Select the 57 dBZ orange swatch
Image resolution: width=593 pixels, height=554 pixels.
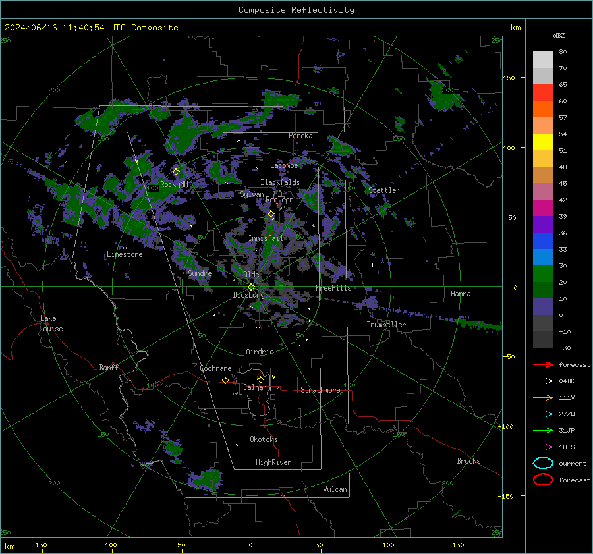click(543, 109)
